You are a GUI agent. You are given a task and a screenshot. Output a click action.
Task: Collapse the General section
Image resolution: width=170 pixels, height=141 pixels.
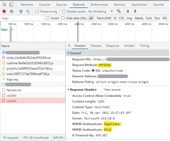point(68,53)
